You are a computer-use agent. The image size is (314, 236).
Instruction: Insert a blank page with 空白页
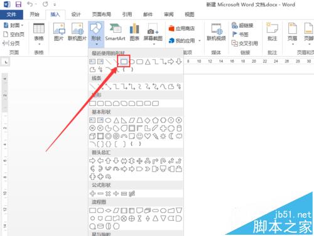pos(14,34)
